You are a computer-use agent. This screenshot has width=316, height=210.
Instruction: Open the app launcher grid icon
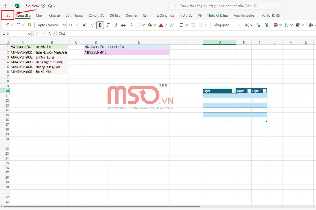click(6, 6)
